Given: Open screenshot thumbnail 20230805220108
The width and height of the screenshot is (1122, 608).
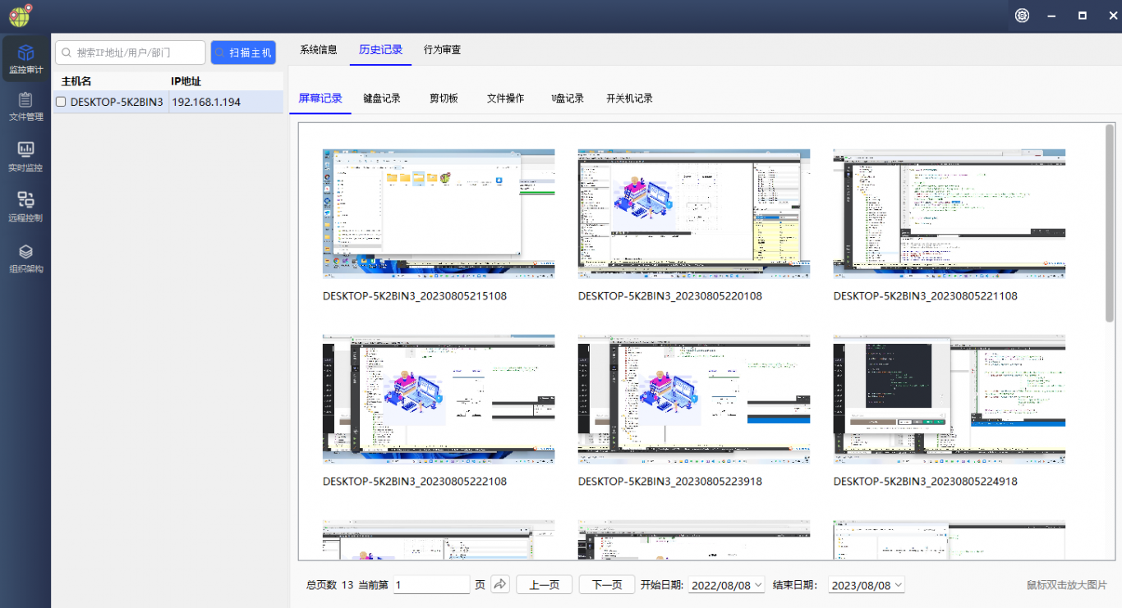Looking at the screenshot, I should (694, 213).
